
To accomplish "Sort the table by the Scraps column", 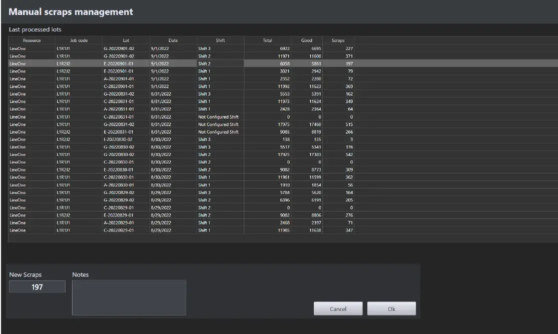I will [337, 40].
